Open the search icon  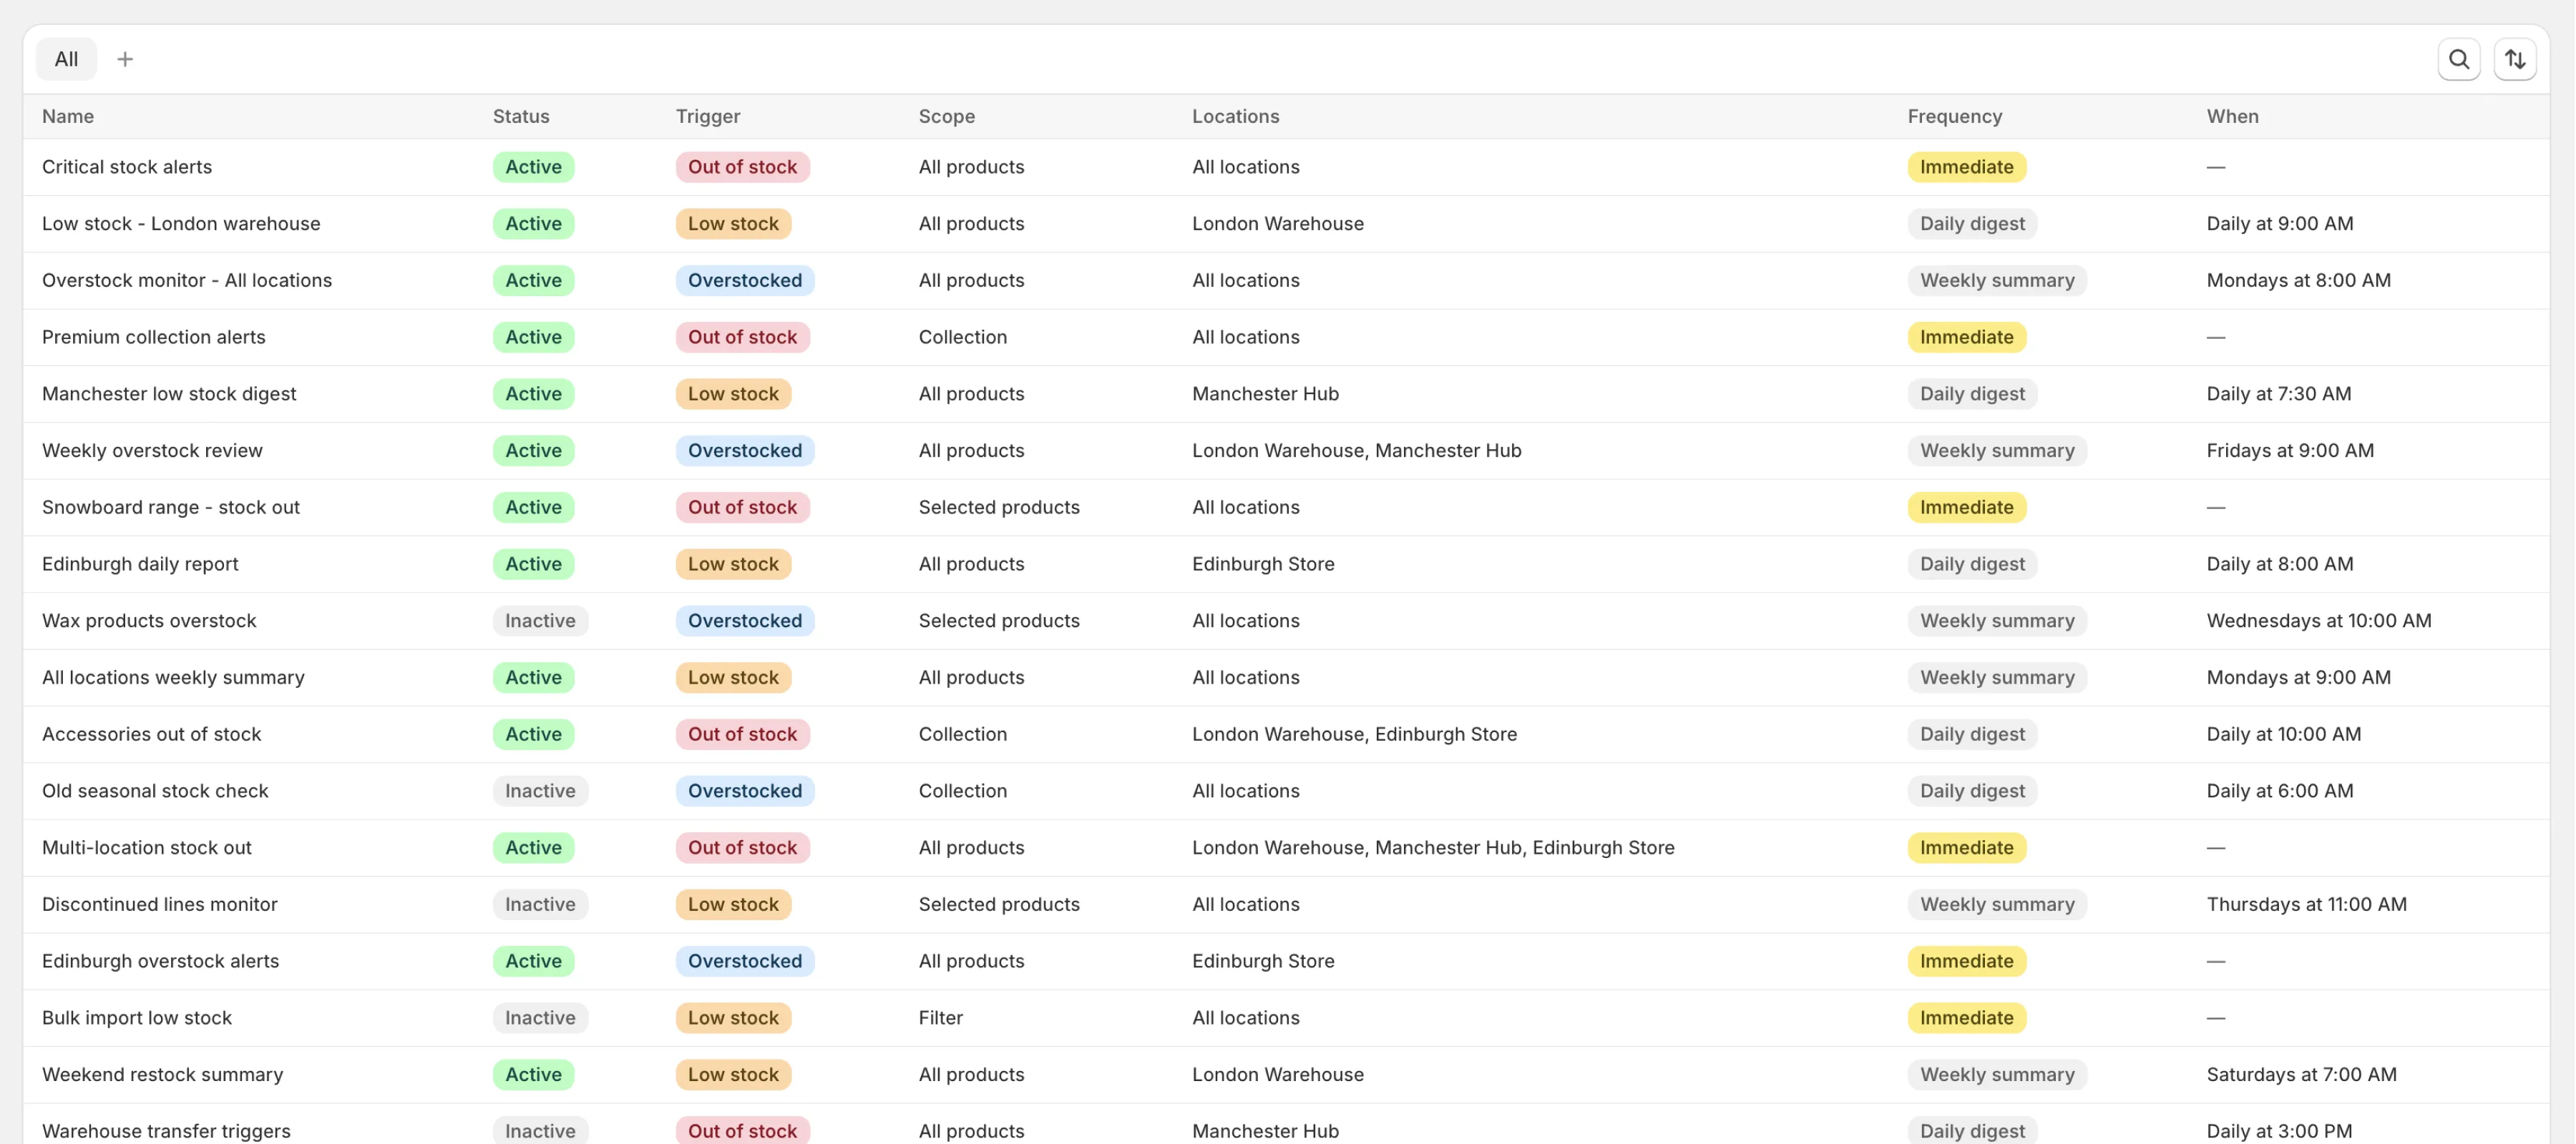[2459, 58]
